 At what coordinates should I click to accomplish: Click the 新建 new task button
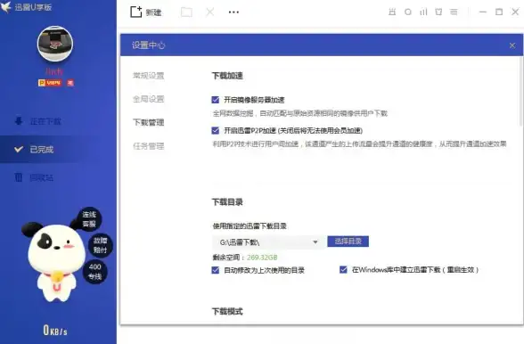[x=146, y=12]
